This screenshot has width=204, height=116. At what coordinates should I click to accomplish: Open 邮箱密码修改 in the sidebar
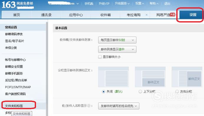(x=14, y=34)
